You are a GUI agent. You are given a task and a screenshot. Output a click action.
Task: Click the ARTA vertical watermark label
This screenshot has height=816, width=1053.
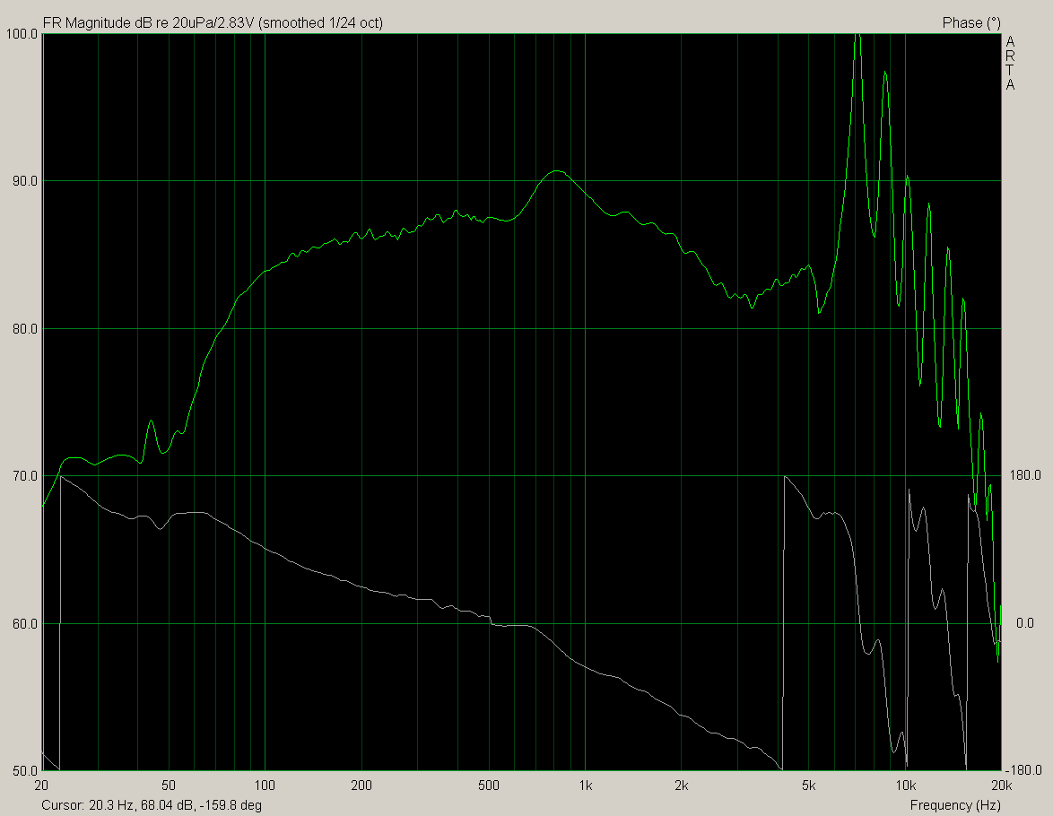point(1010,64)
